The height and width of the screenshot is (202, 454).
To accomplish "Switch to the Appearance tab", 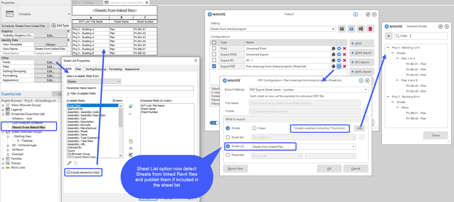I will (132, 69).
